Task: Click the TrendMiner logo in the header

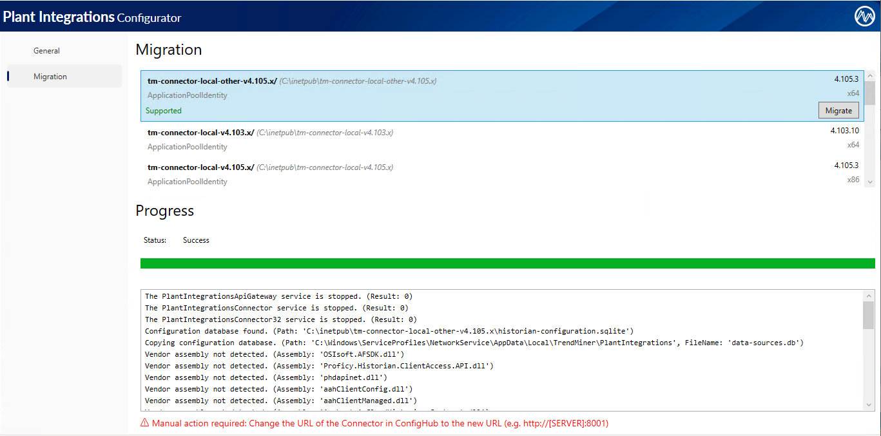Action: [864, 16]
